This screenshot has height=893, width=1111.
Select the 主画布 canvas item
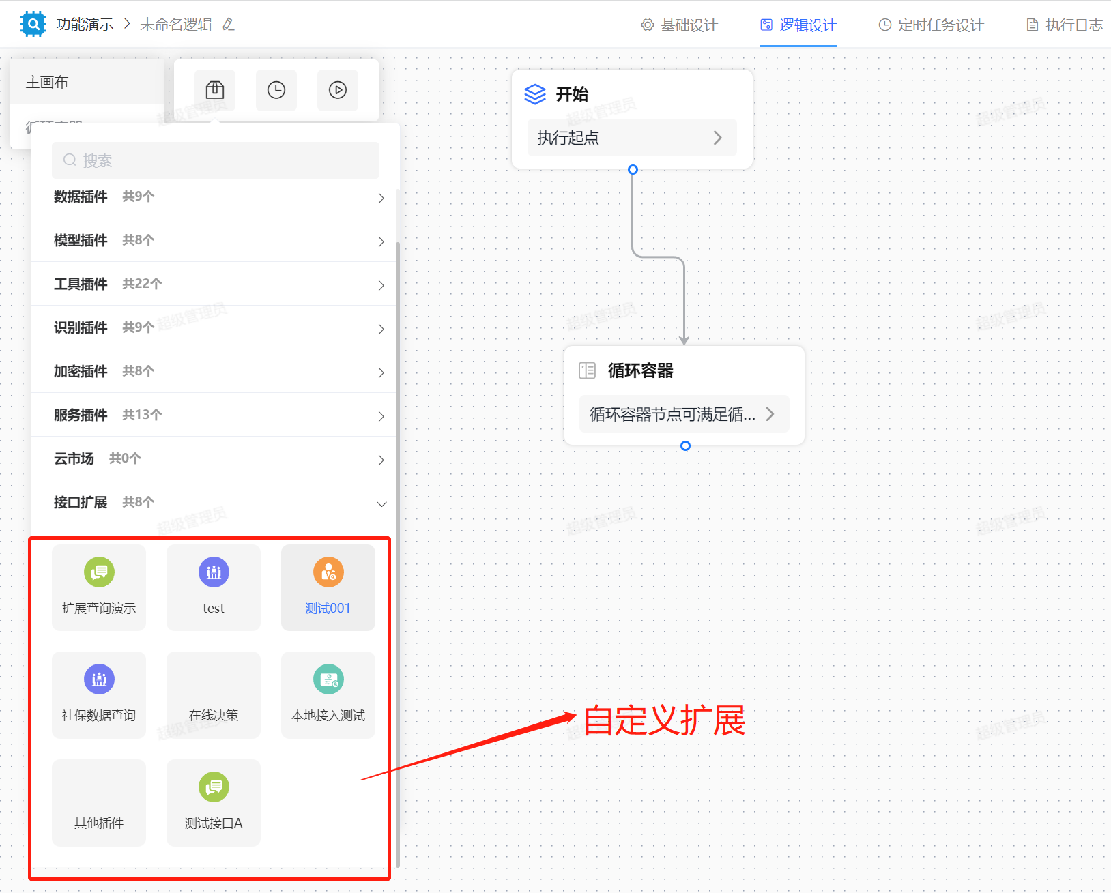point(87,82)
